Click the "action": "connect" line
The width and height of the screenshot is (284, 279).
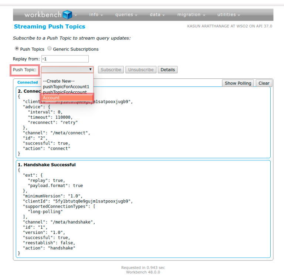[x=47, y=149]
